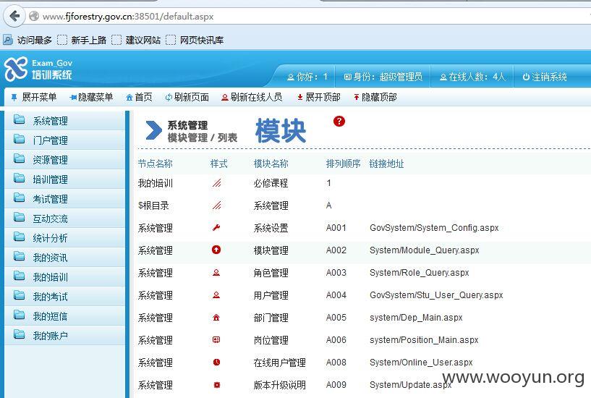
Task: Expand the menu with 展开菜单
Action: click(34, 97)
